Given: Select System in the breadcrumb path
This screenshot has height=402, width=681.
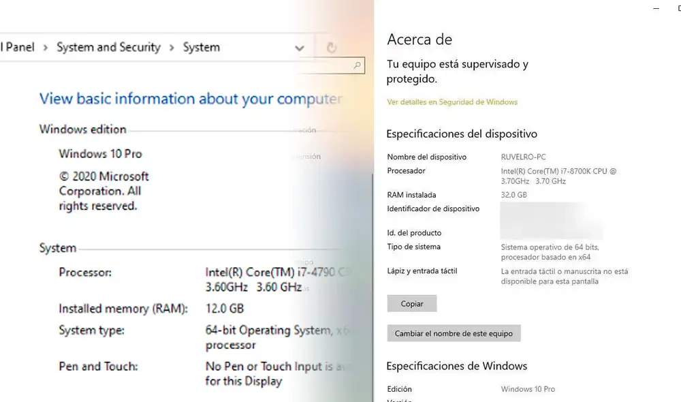Looking at the screenshot, I should [201, 47].
